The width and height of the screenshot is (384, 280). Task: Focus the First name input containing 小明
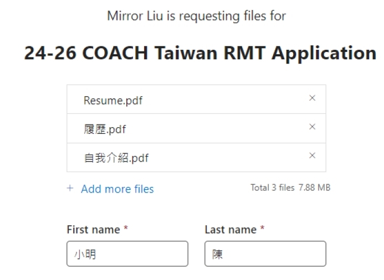point(127,253)
